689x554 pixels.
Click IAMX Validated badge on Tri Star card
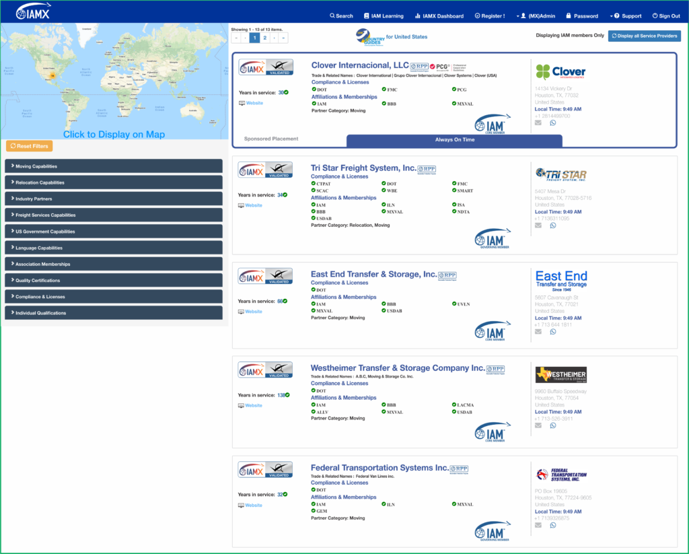[265, 170]
